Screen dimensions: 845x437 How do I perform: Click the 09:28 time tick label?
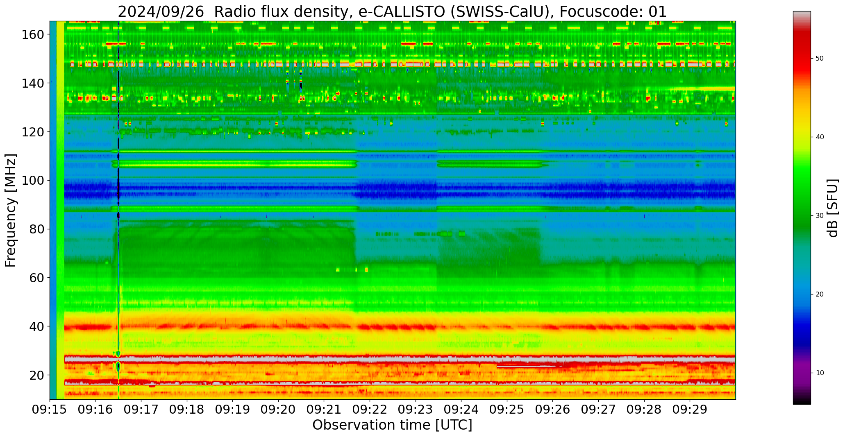pyautogui.click(x=644, y=410)
